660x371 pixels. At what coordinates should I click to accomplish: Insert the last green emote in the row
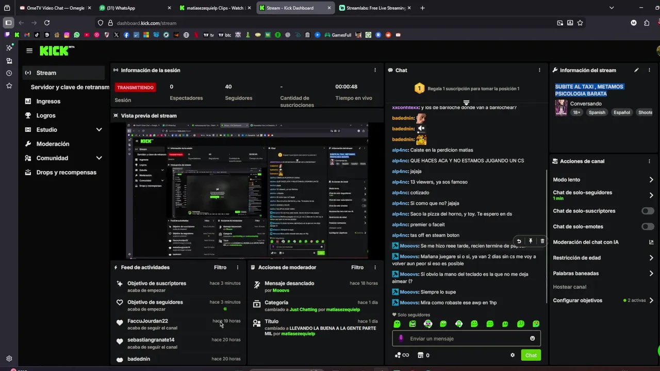click(x=536, y=324)
